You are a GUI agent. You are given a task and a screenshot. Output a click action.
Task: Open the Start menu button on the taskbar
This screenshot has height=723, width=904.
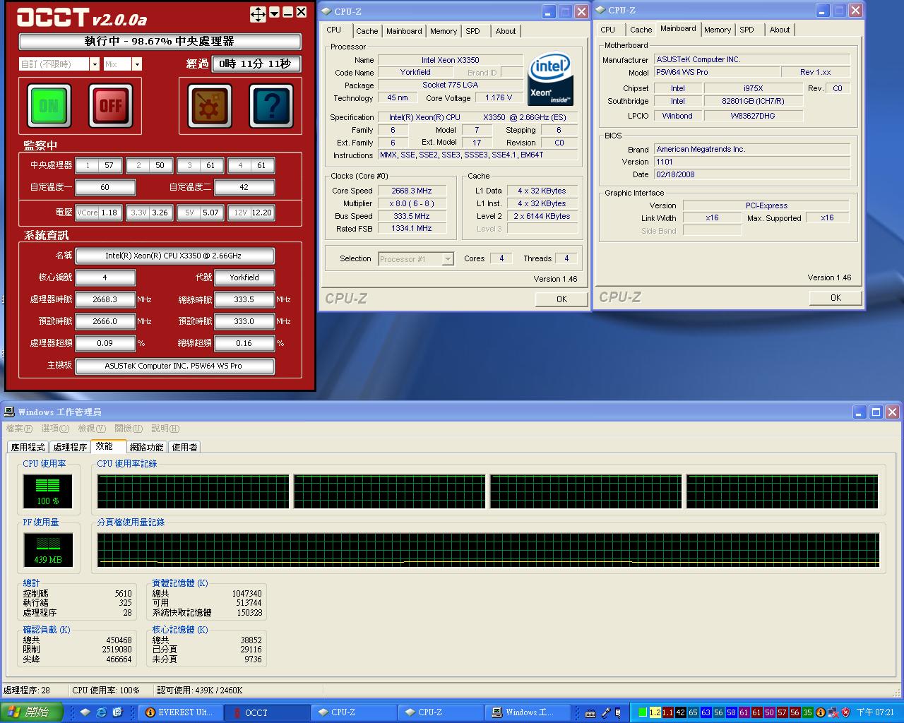pos(32,712)
